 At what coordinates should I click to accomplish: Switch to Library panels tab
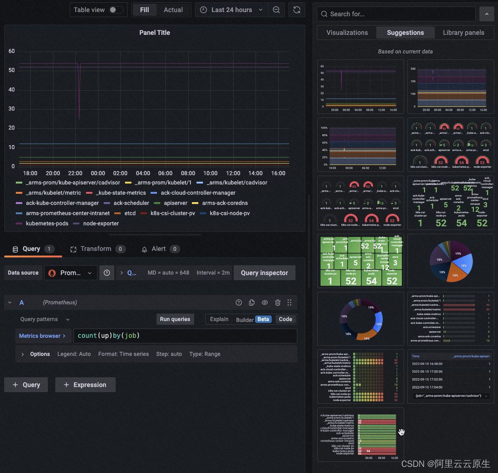[463, 33]
